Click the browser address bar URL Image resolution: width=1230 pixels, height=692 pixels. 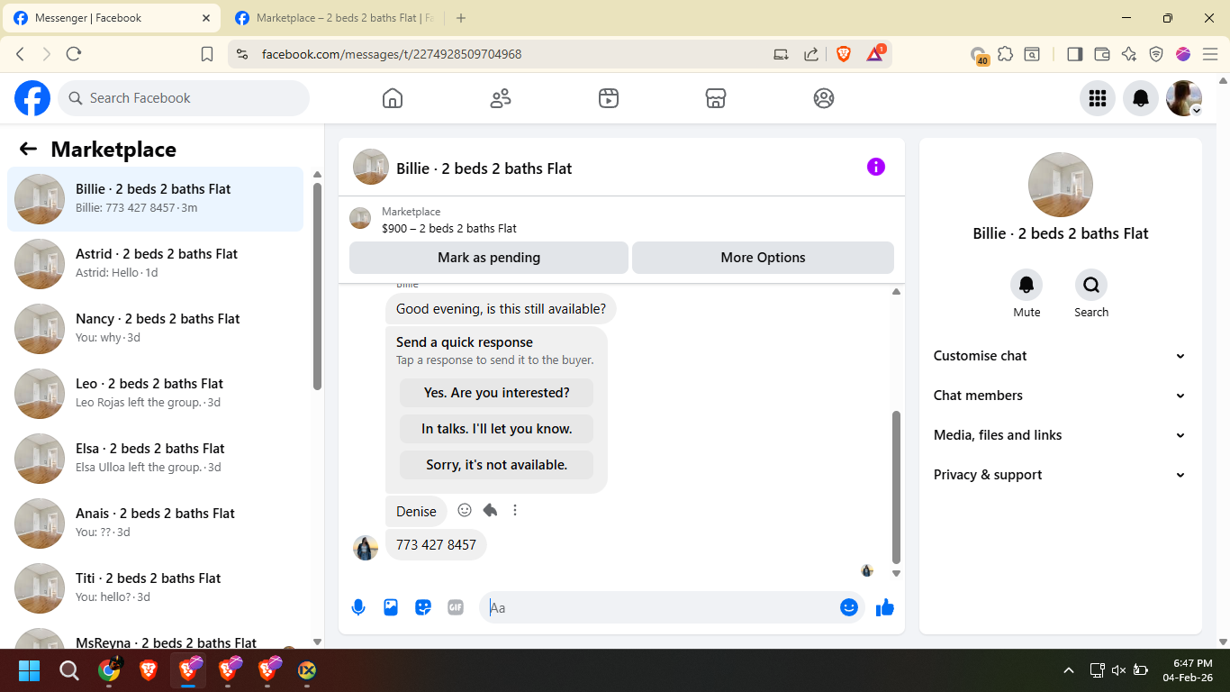click(392, 54)
